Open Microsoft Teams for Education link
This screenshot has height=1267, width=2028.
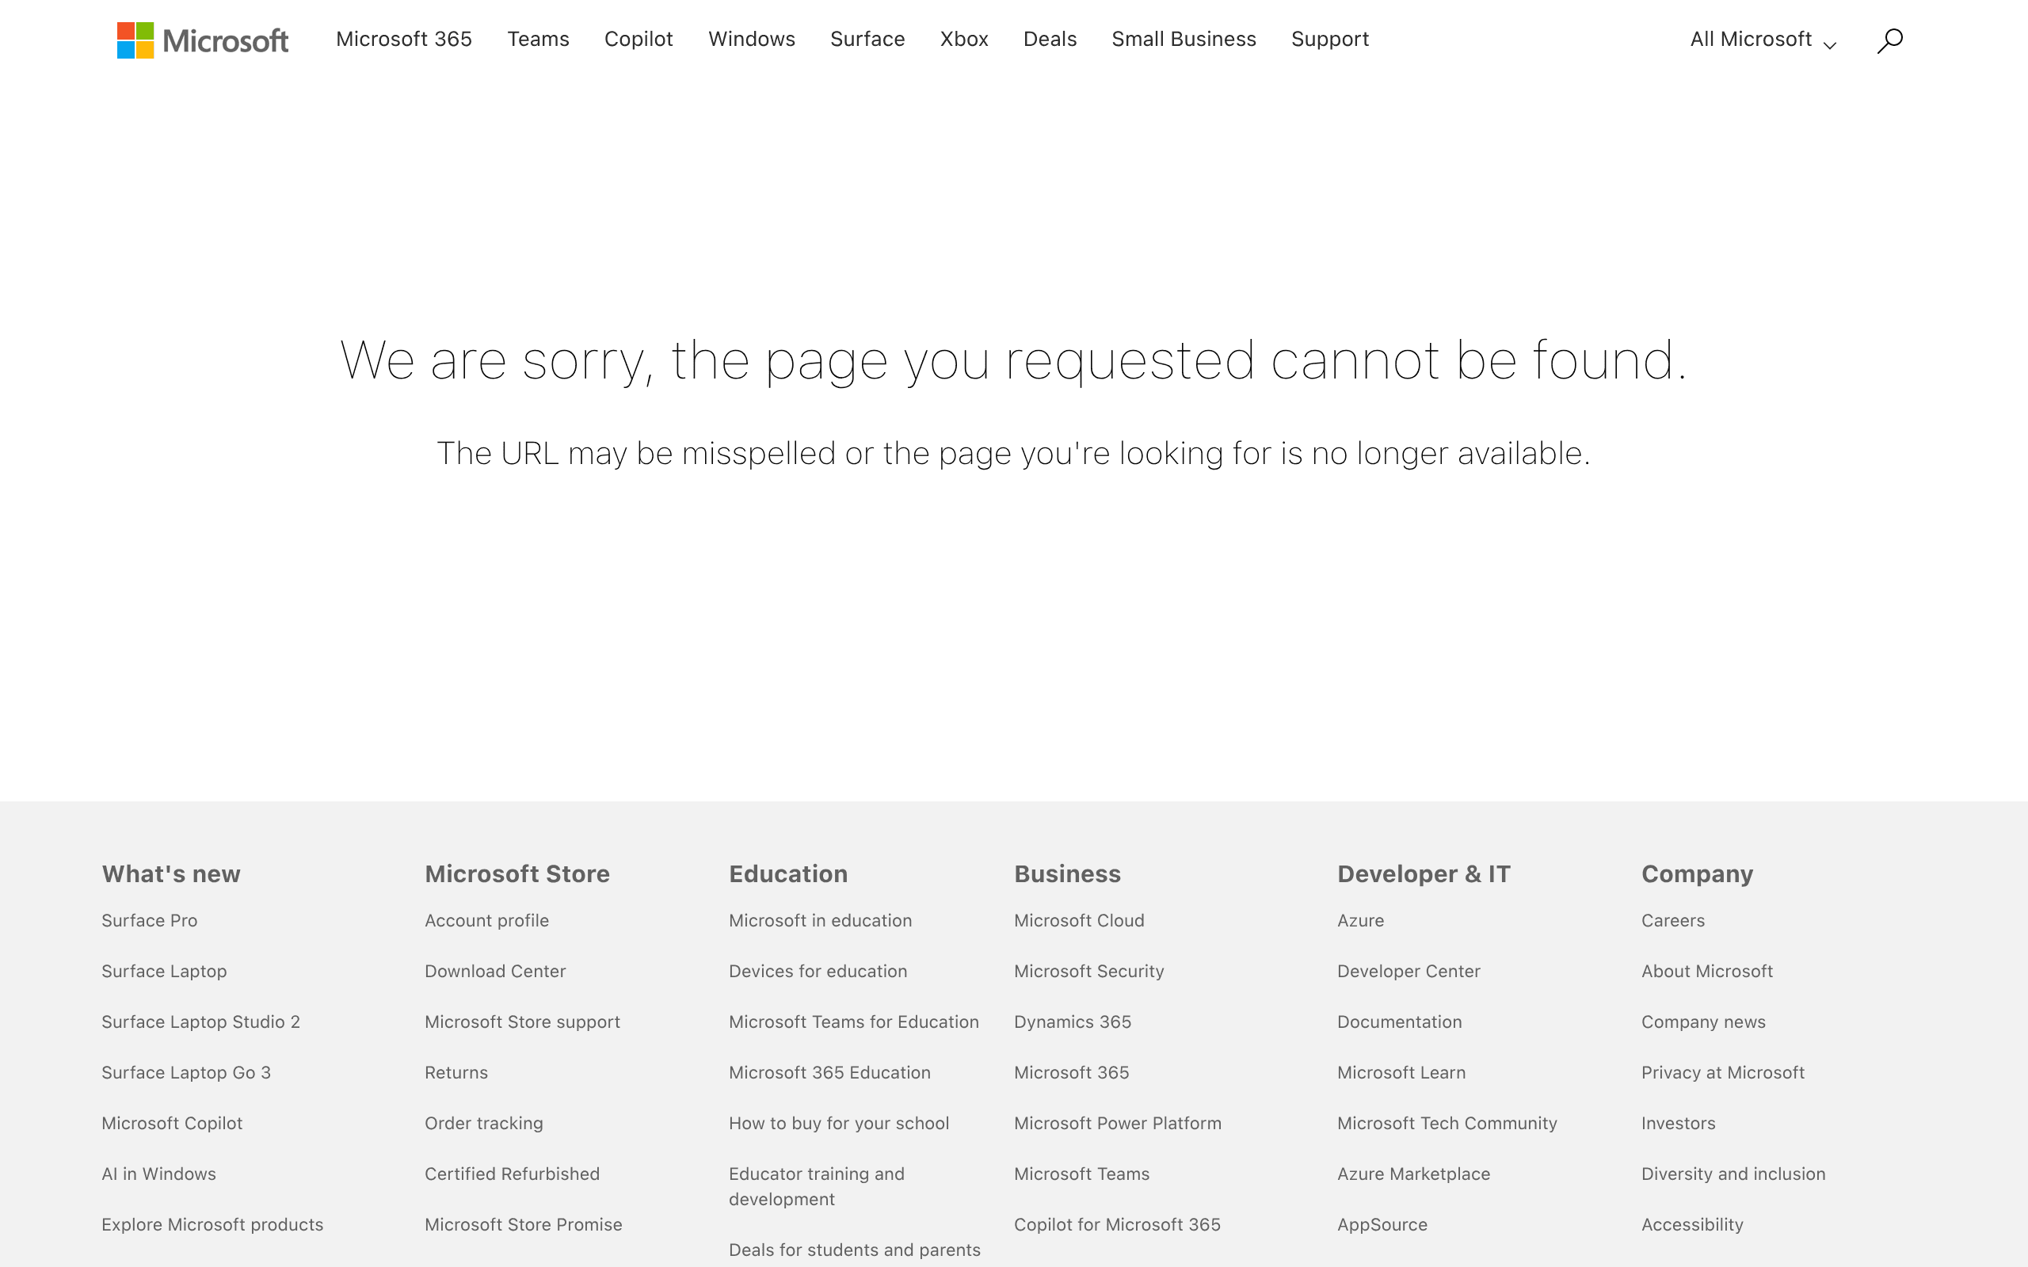(854, 1022)
